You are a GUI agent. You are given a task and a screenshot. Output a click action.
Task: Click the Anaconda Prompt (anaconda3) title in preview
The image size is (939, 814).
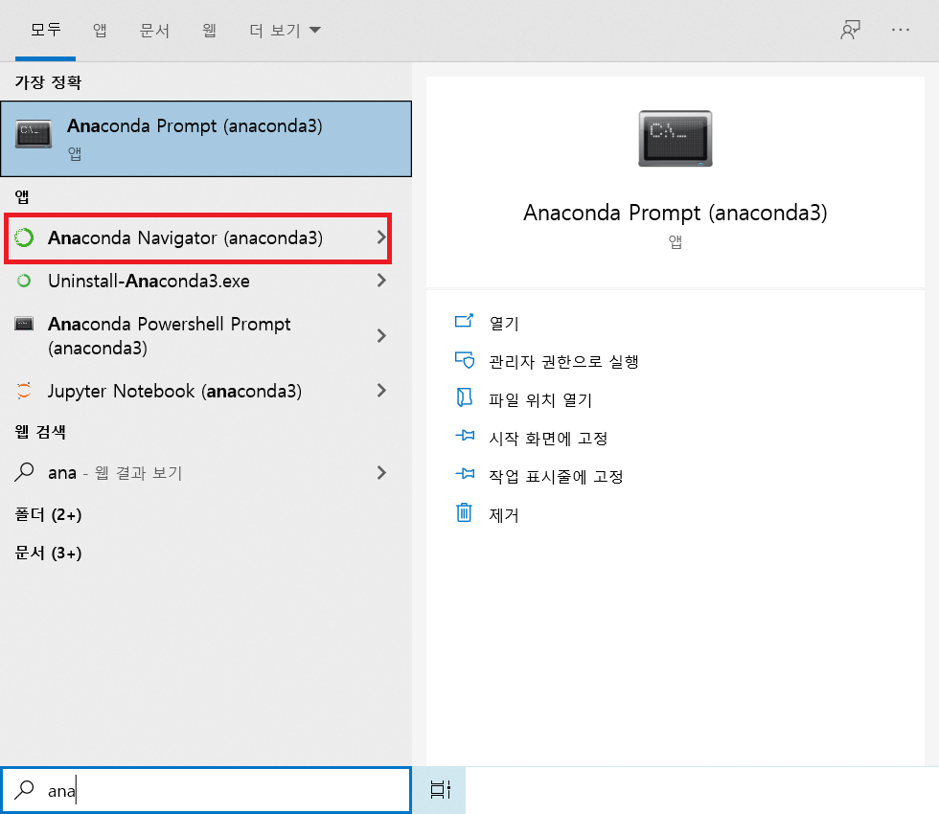[x=675, y=213]
